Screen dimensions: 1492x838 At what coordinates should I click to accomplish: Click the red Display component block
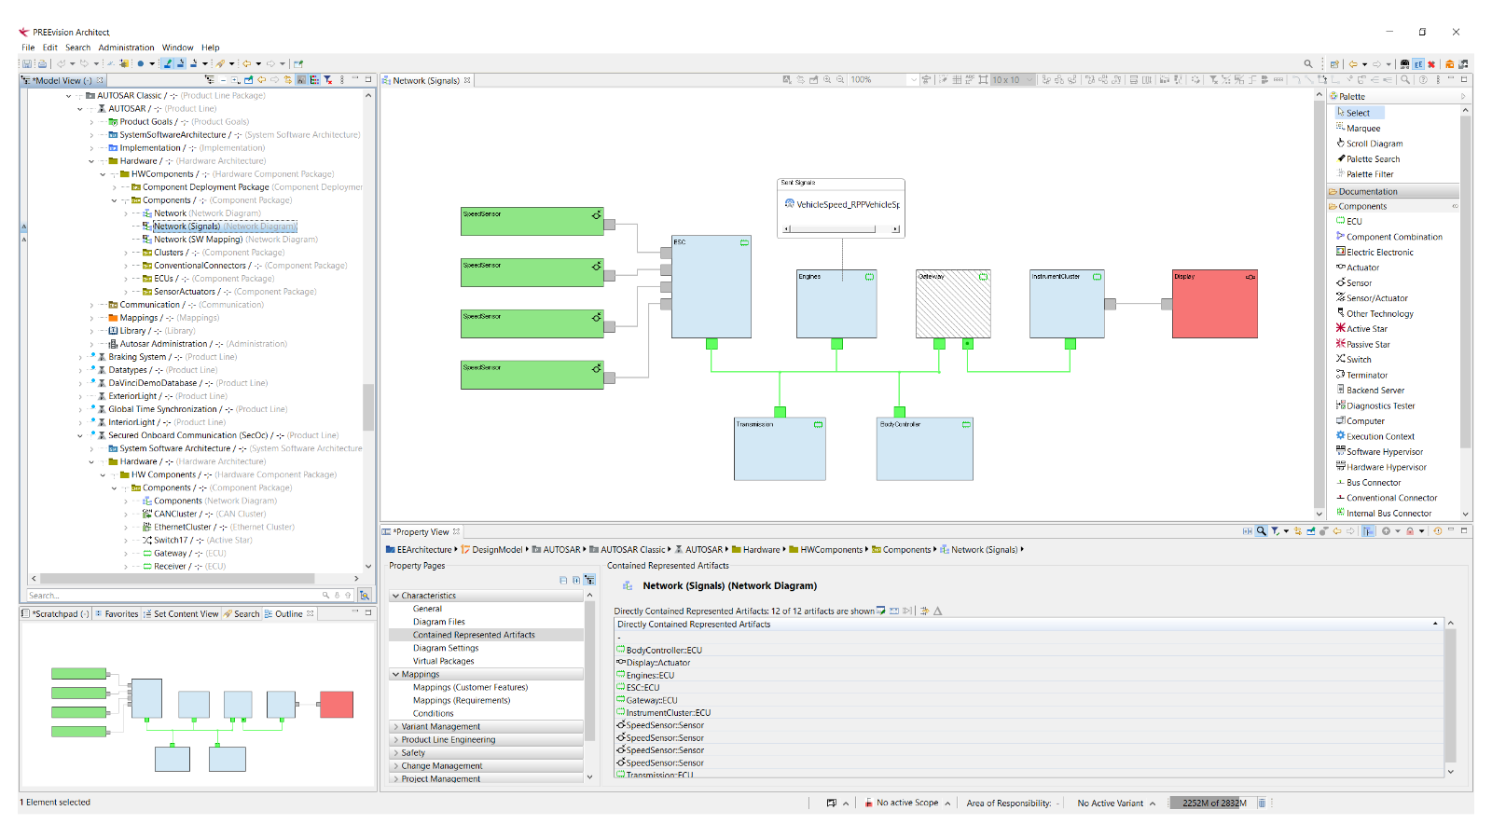(1214, 304)
